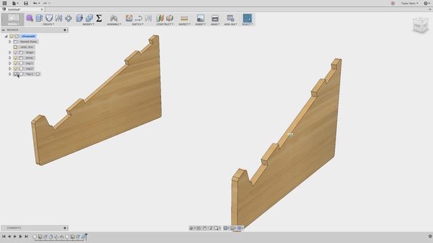This screenshot has height=243, width=433.
Task: Select the Leg 1 component row
Action: pos(24,63)
